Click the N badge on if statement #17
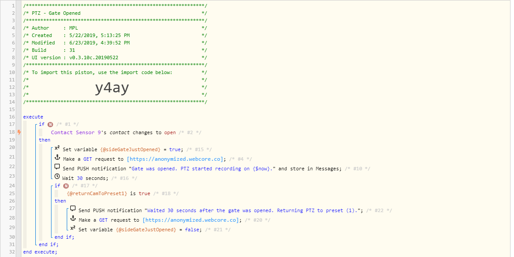Image resolution: width=514 pixels, height=257 pixels. [66, 186]
